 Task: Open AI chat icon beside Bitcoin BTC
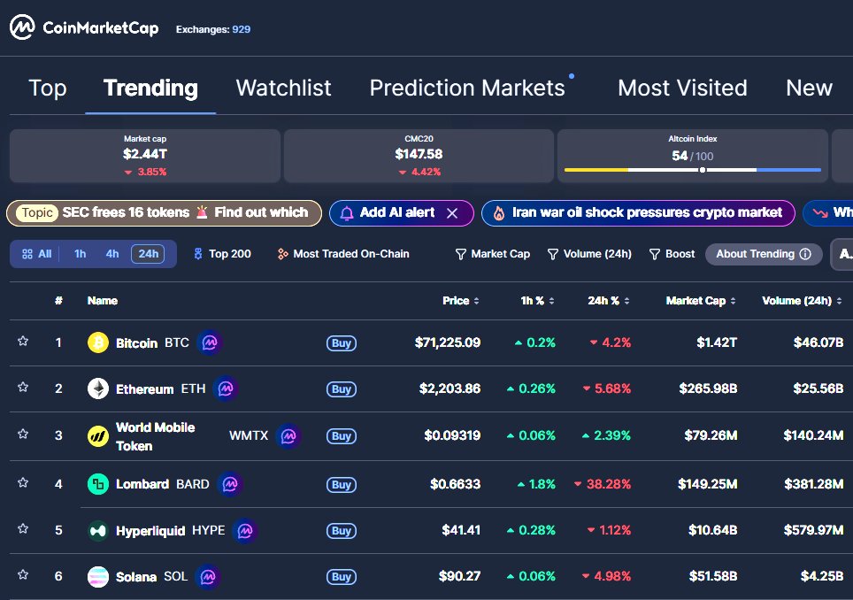pos(210,342)
